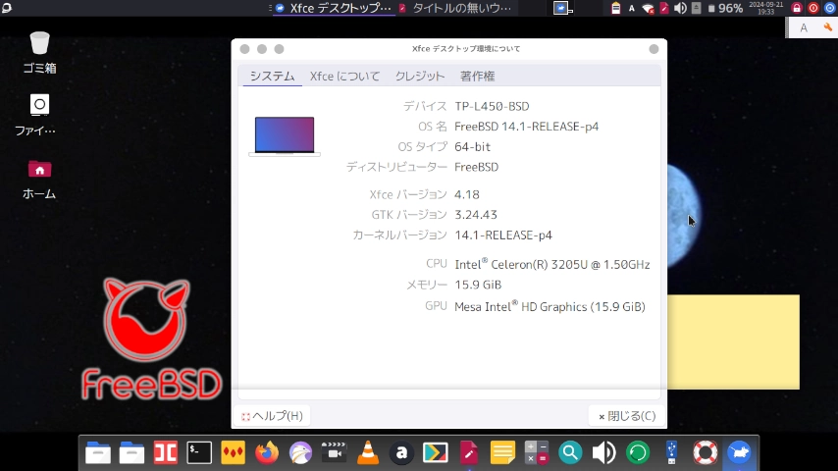Select the OS type value 64-bit
The image size is (838, 471).
(x=472, y=147)
